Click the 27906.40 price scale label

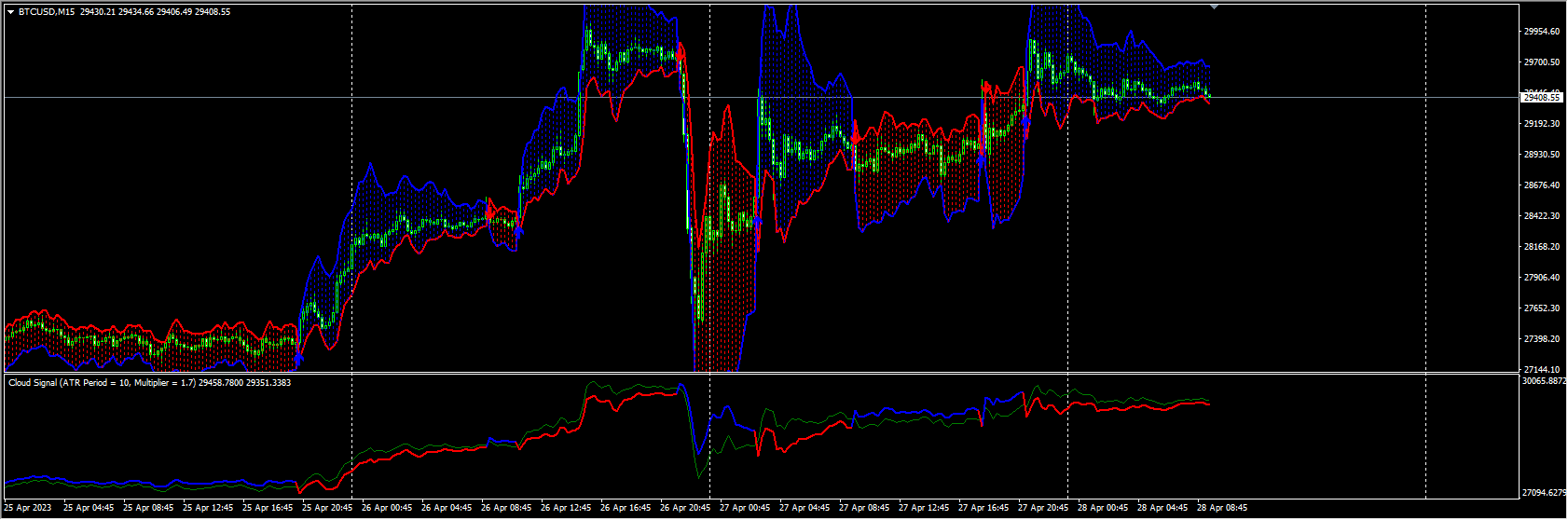pos(1541,278)
